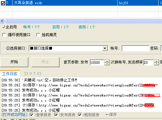Click the horizontal scrollbar left arrow
Screen dimensions: 162x120
[2, 21]
